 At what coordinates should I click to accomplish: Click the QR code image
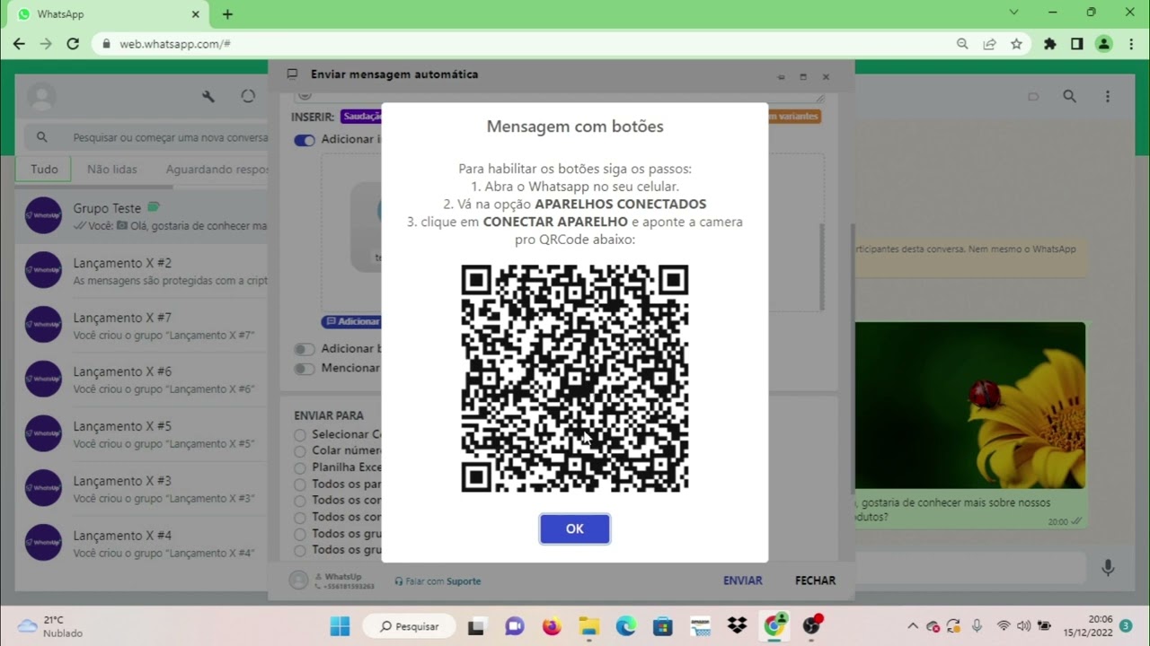click(575, 379)
